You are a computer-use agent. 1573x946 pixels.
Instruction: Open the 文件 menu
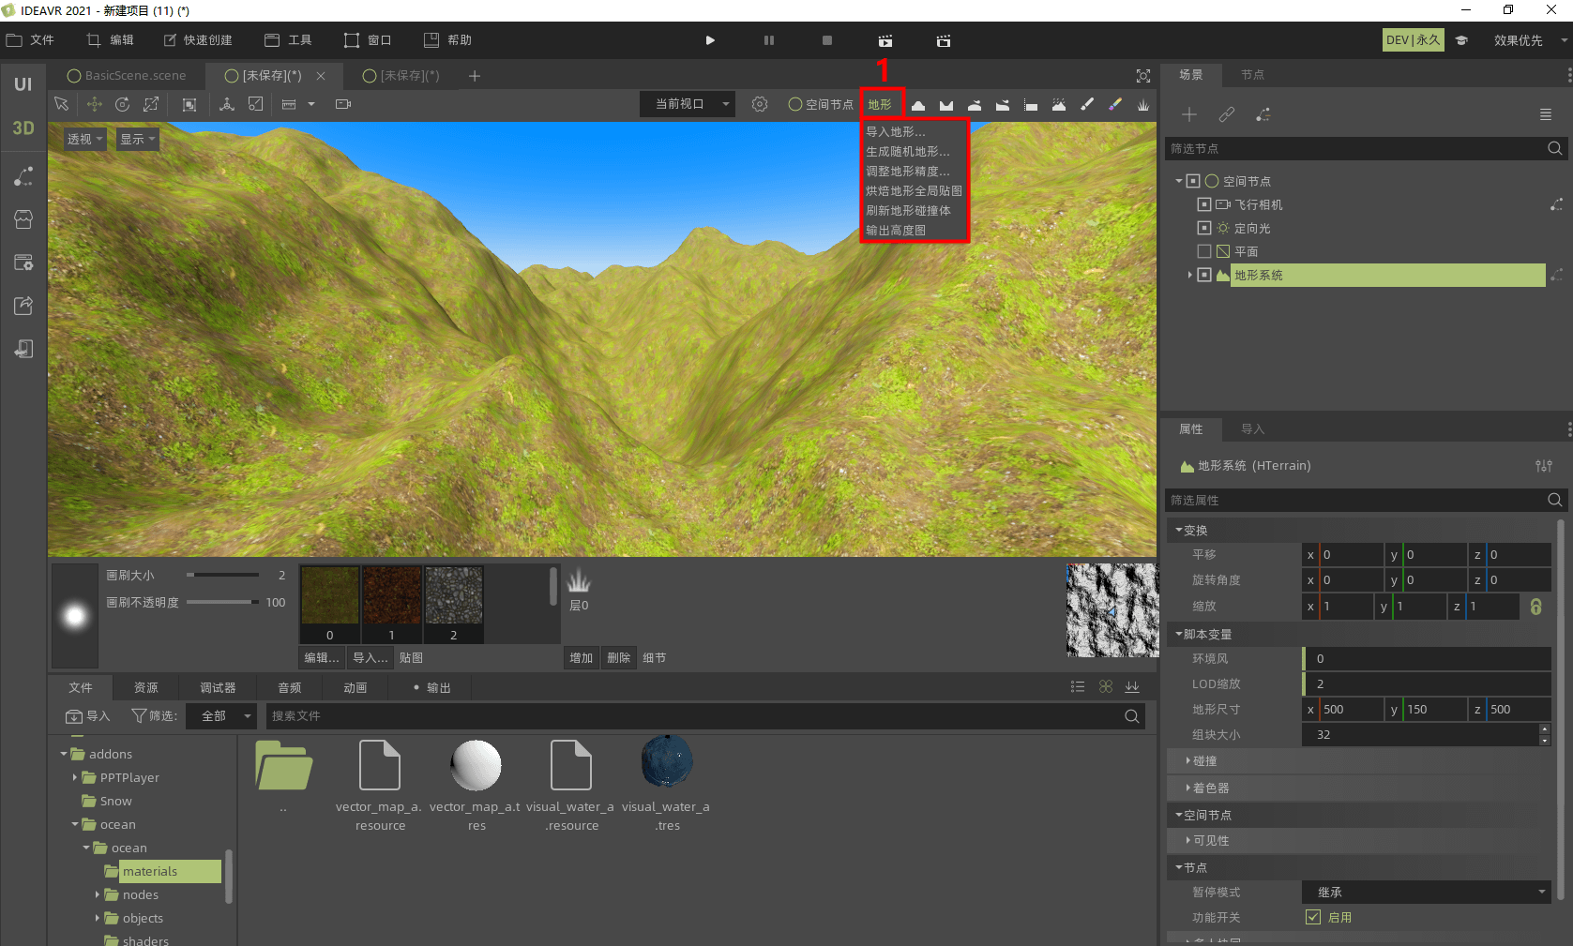tap(31, 40)
